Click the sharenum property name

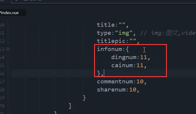[x=111, y=90]
